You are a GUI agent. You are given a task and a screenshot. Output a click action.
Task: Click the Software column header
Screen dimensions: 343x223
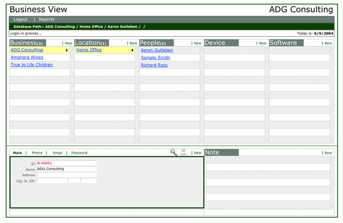click(x=286, y=43)
